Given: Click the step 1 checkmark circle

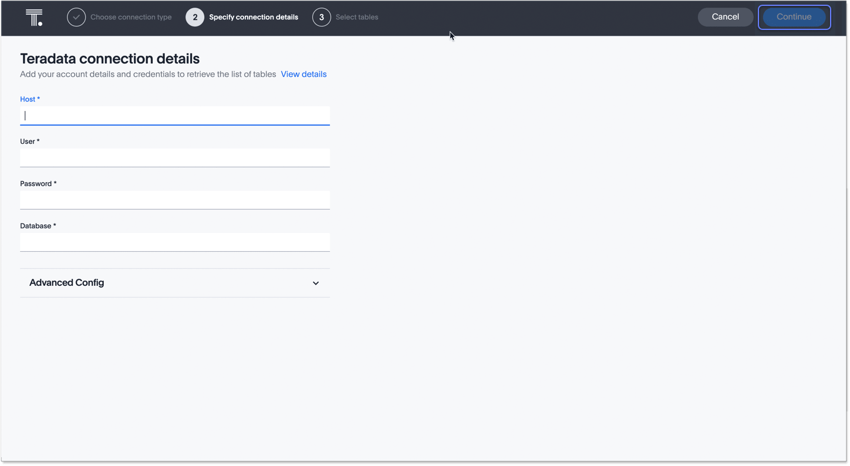Looking at the screenshot, I should pyautogui.click(x=76, y=18).
